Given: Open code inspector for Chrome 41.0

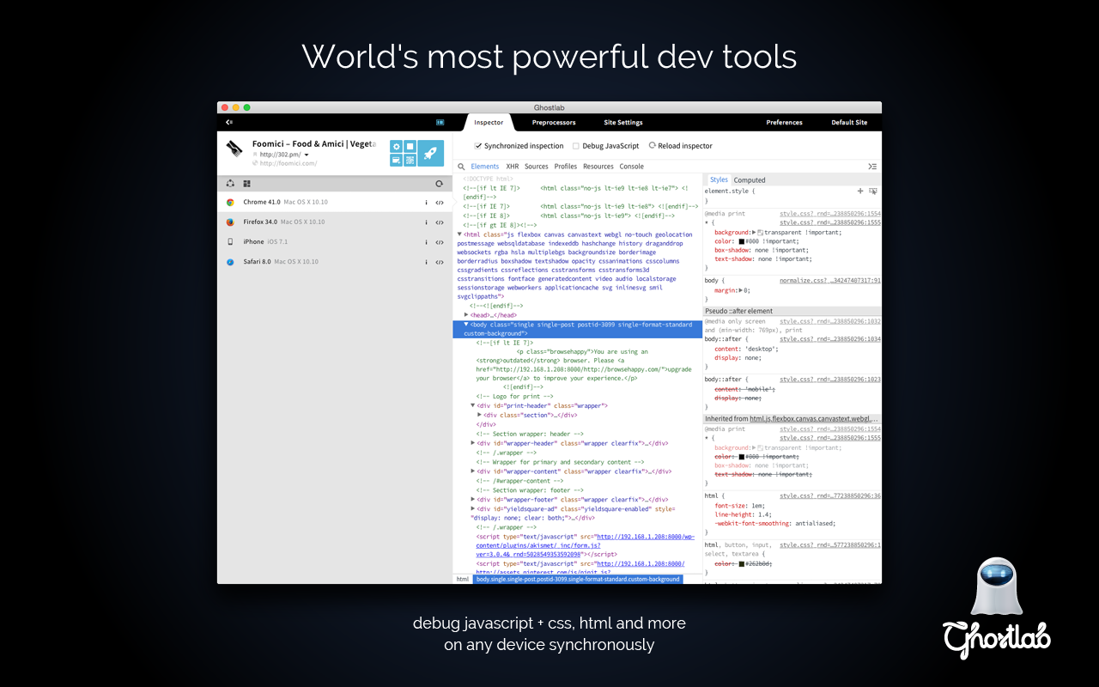Looking at the screenshot, I should (439, 203).
